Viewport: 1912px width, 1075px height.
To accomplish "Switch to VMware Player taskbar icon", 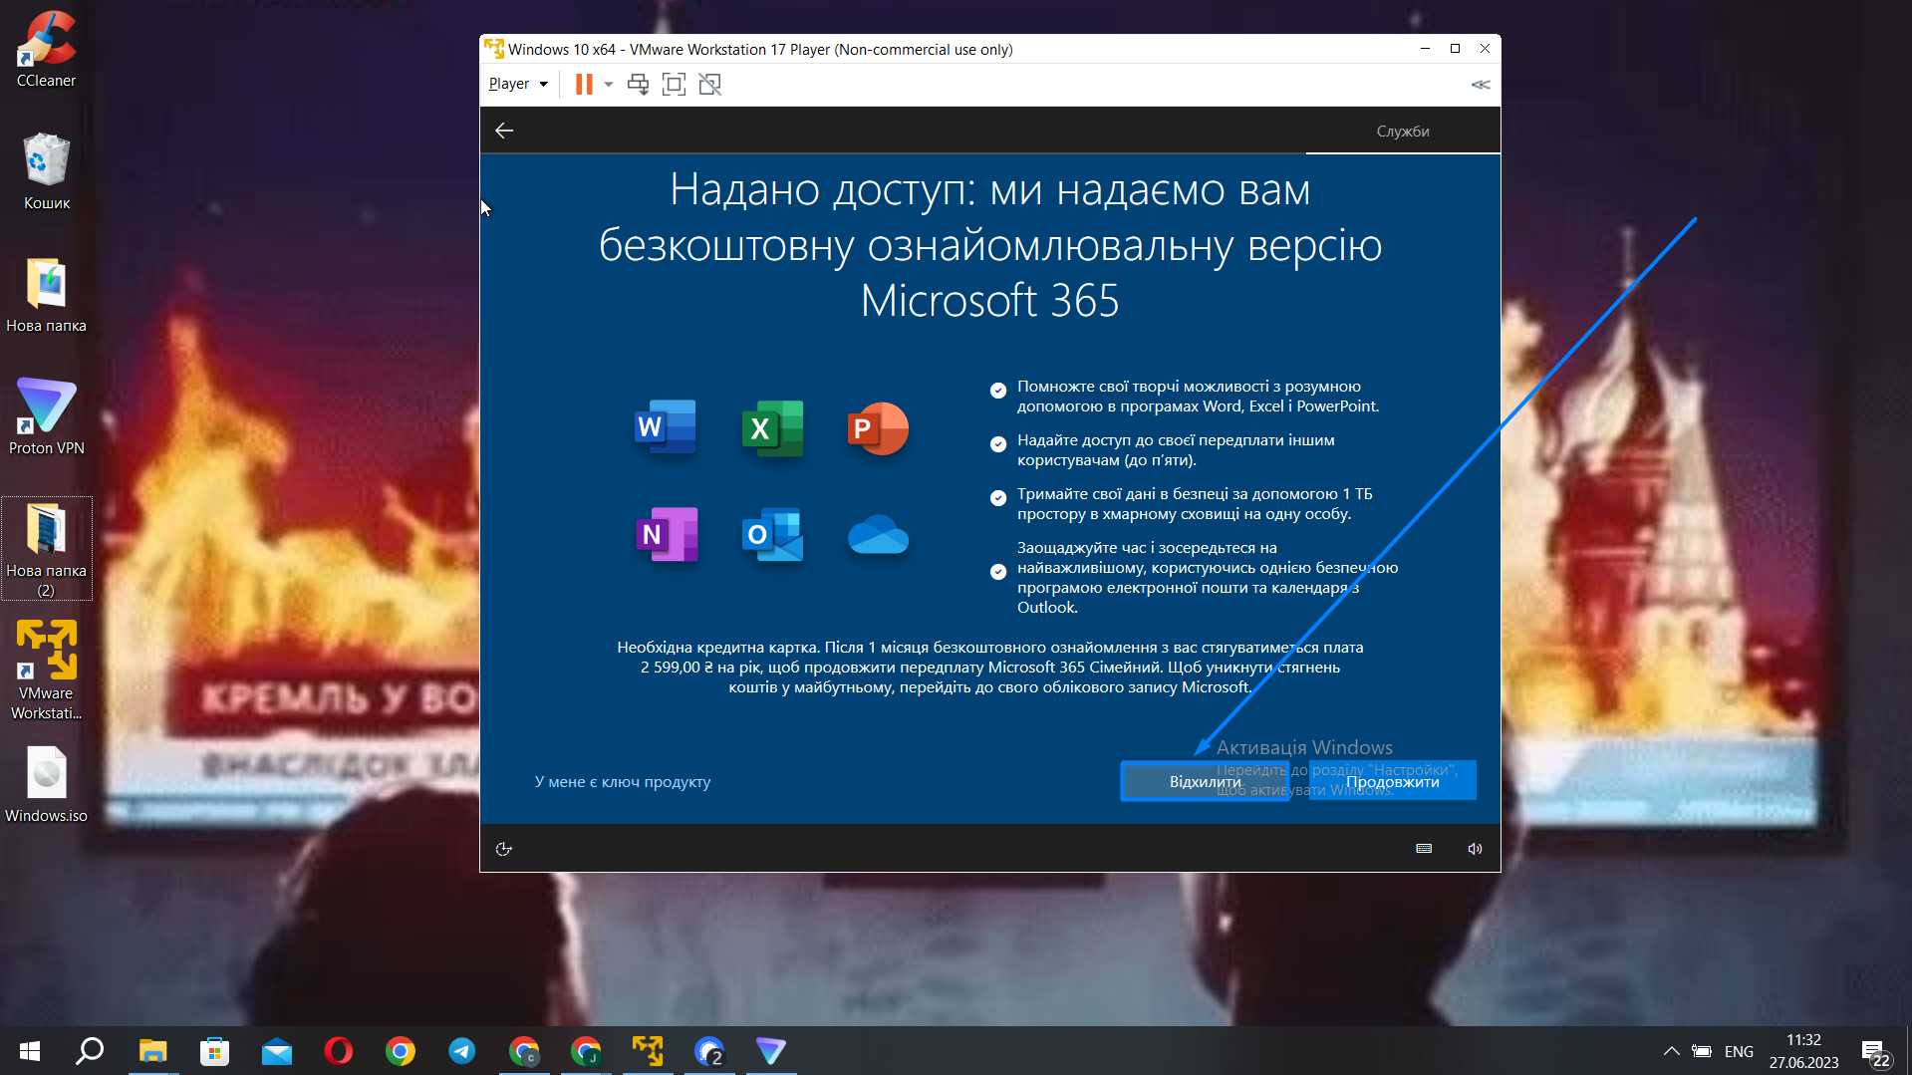I will coord(648,1051).
